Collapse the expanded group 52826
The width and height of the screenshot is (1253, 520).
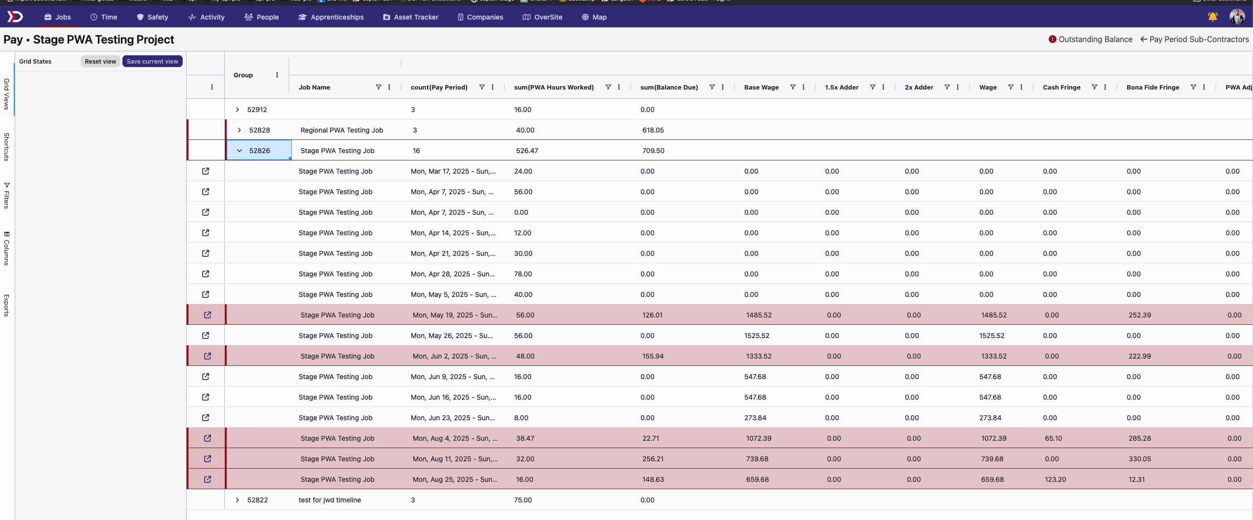click(239, 151)
